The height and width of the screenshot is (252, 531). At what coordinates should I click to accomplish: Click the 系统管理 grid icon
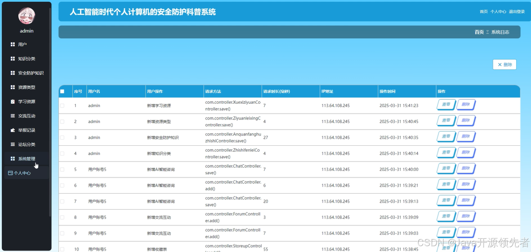[12, 159]
